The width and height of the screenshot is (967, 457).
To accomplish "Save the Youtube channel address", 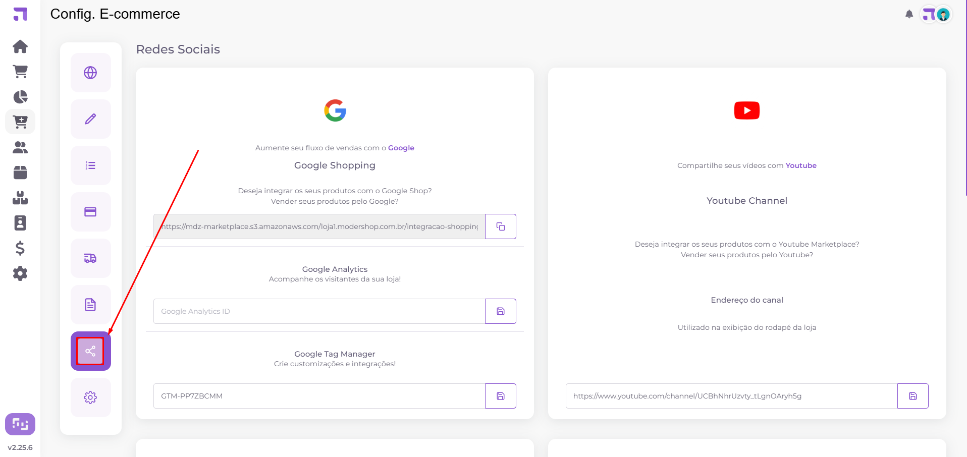I will click(913, 396).
